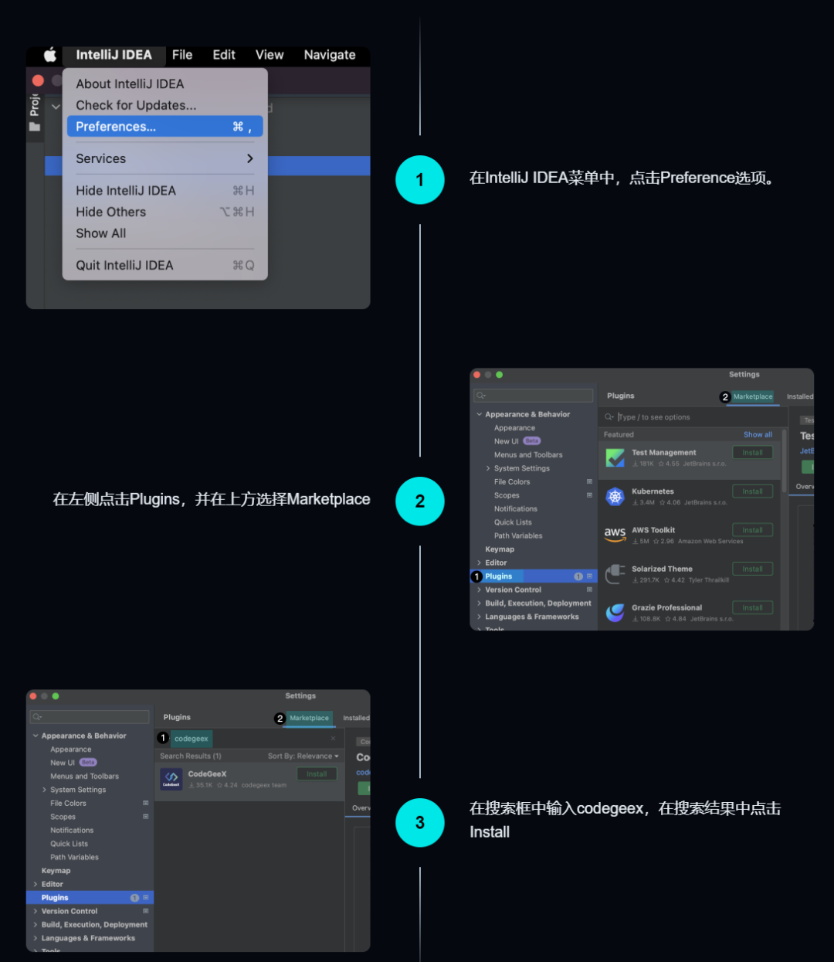This screenshot has width=834, height=962.
Task: Open the Navigate menu
Action: point(330,55)
